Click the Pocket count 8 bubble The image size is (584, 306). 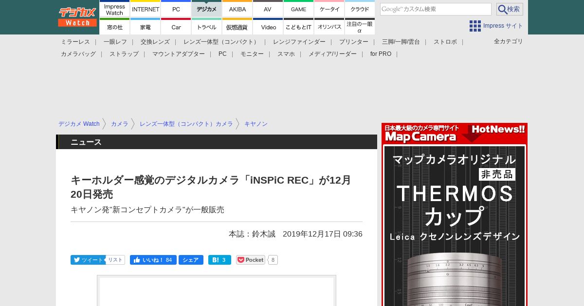(x=273, y=260)
